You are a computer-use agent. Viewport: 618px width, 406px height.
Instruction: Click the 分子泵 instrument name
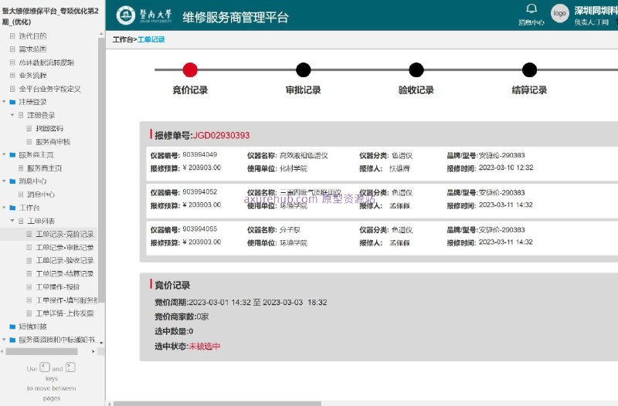290,230
